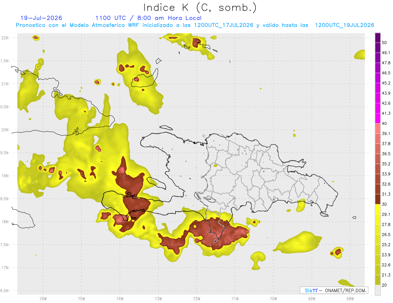Click the '47.8' colorbar value
Screen dimensions: 393x303
[386, 63]
